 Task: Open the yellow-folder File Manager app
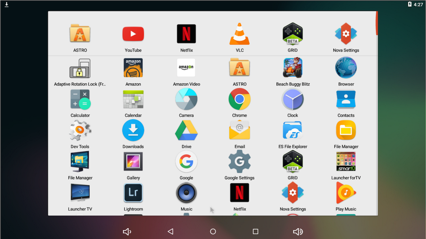[346, 130]
